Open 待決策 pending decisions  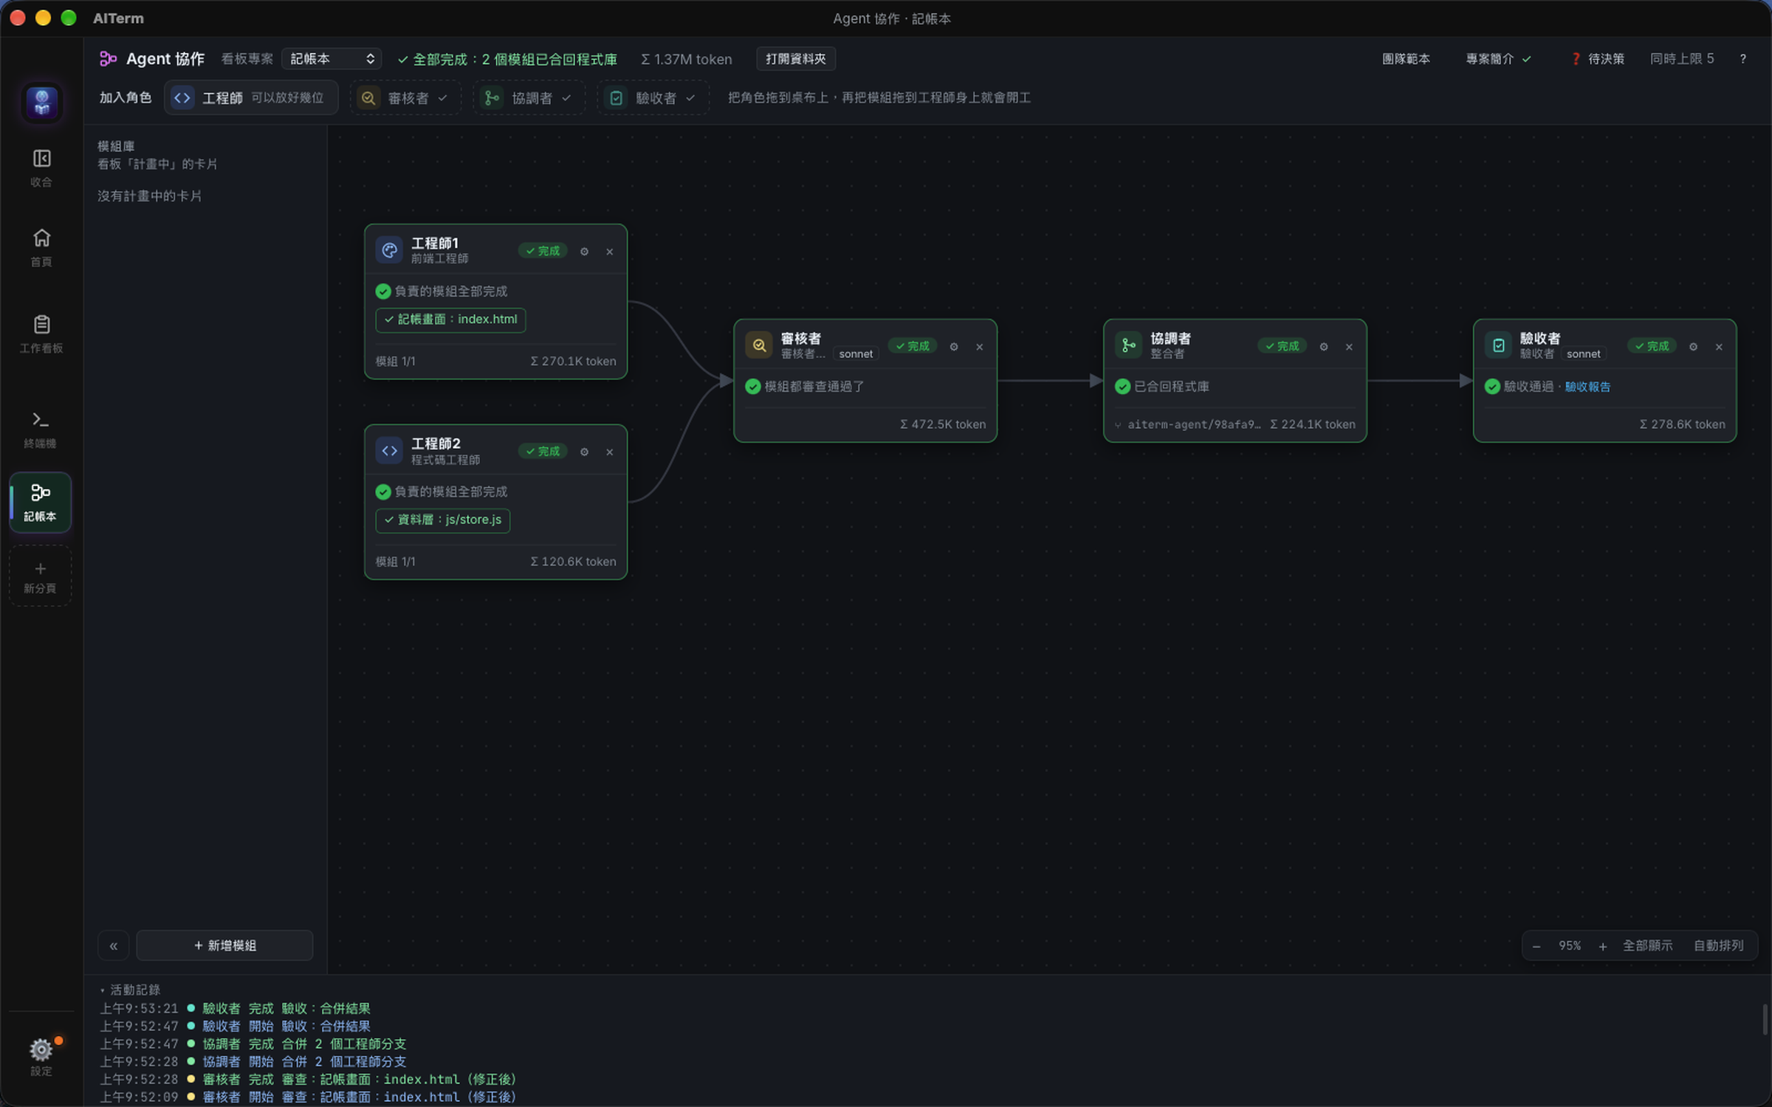tap(1598, 59)
